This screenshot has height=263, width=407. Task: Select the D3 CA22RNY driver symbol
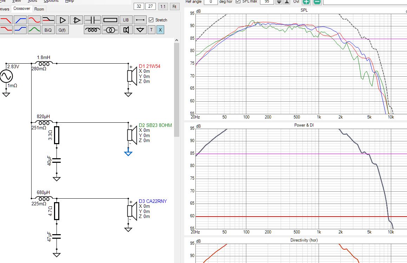click(x=132, y=211)
